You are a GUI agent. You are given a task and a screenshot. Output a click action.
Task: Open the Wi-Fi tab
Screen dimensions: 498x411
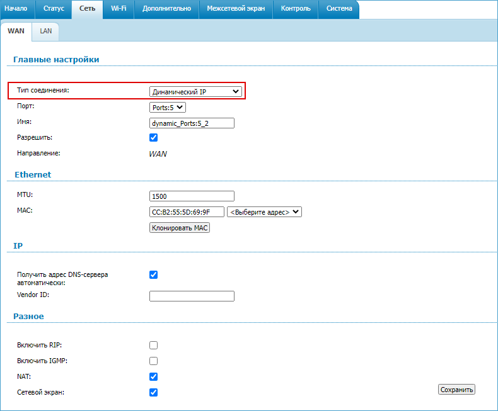point(119,9)
